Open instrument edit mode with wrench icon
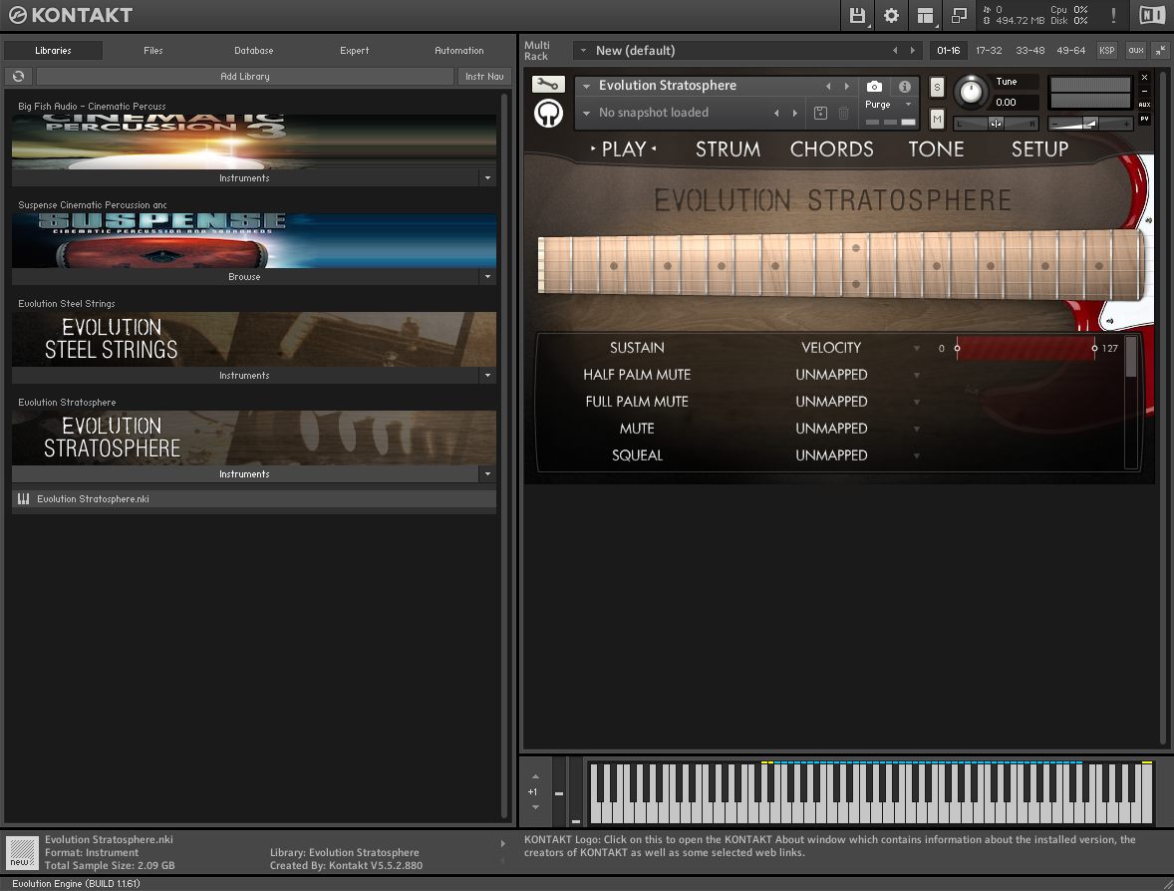The width and height of the screenshot is (1174, 891). pos(548,85)
